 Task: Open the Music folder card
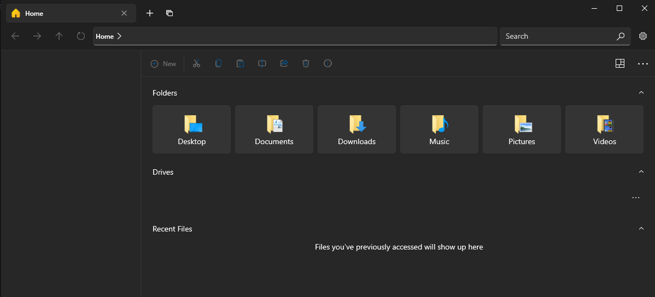(439, 129)
